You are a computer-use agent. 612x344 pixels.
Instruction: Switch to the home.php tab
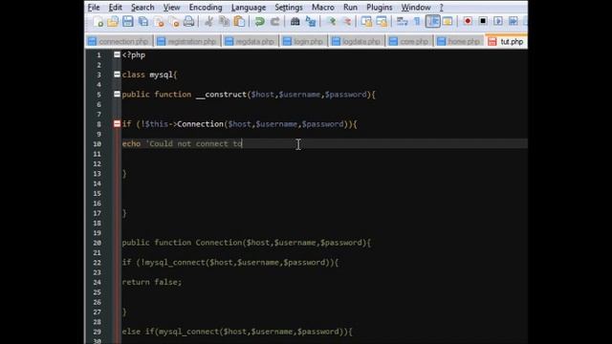459,41
